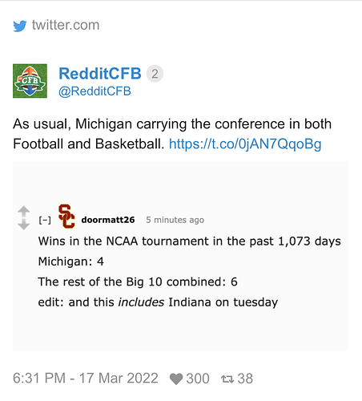Collapse the comment with the [–] toggle
Screen dimensions: 362x401
45,220
